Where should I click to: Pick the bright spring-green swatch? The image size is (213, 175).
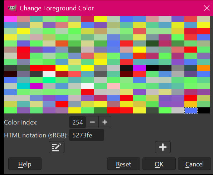click(x=49, y=80)
